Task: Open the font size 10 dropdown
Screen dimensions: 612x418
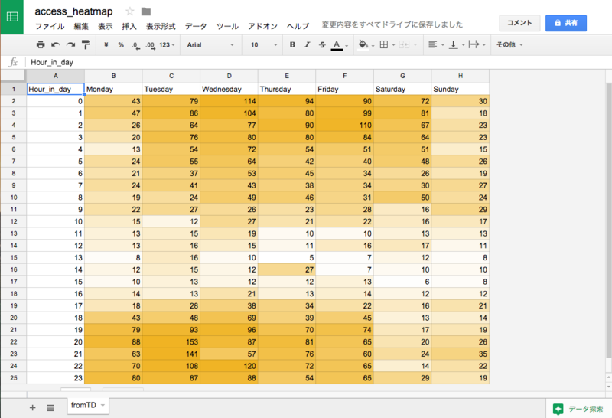Action: (x=263, y=45)
